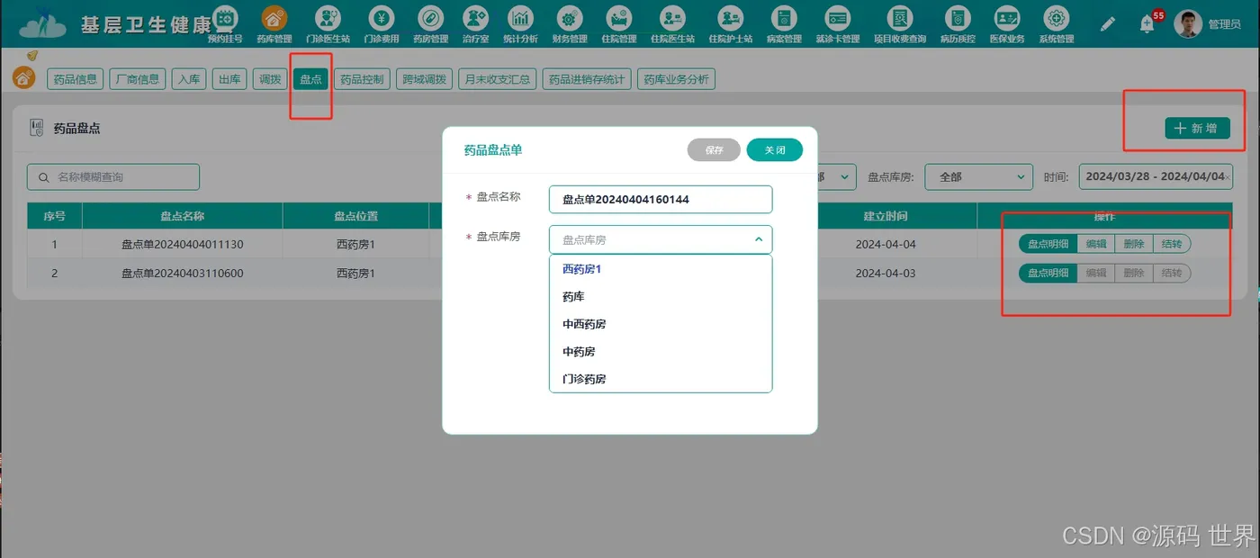Open the 统计分析 module icon
Screen dimensions: 1260x558
click(520, 18)
